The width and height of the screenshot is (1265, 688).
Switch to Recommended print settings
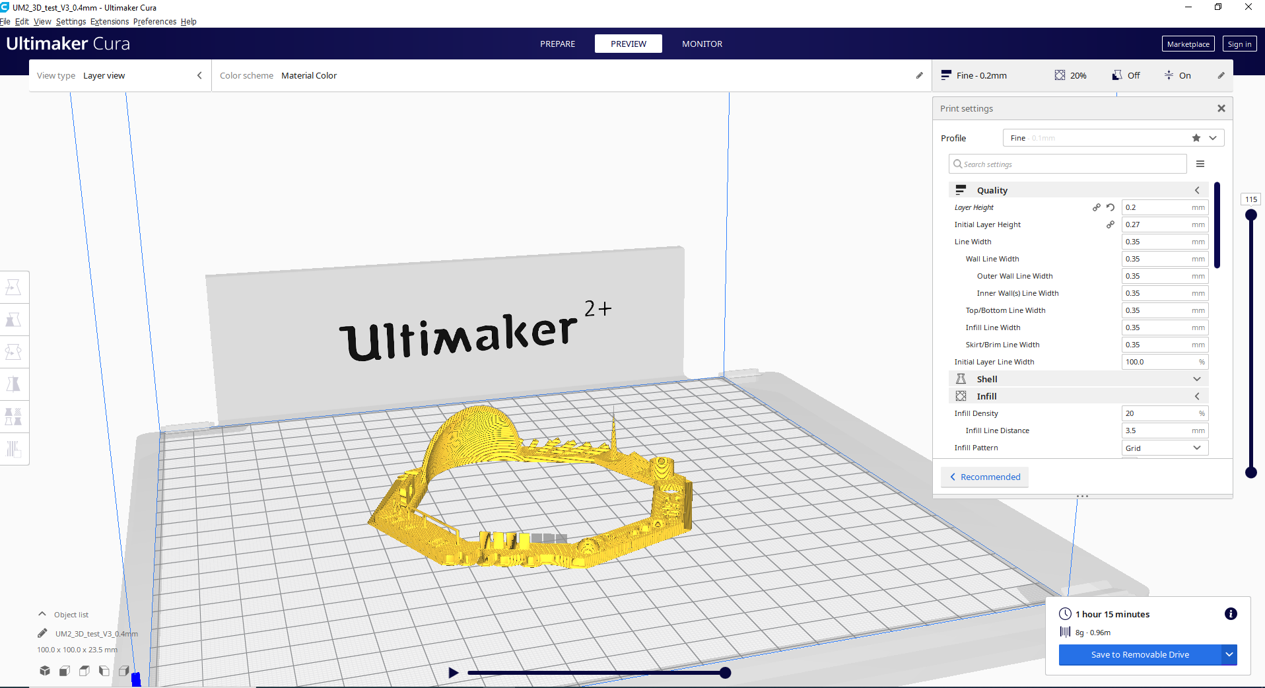984,477
